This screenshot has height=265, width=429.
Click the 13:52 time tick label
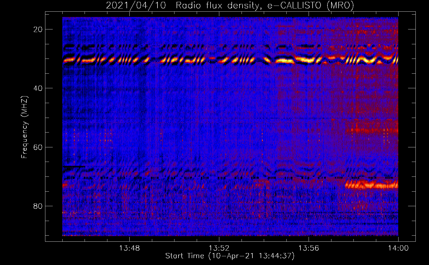coord(219,248)
